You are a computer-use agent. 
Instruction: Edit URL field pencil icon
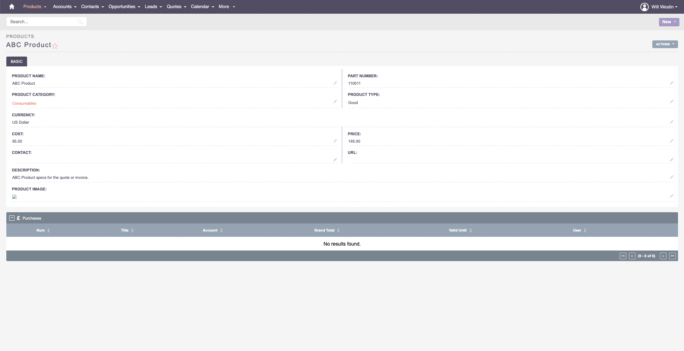[x=672, y=160]
